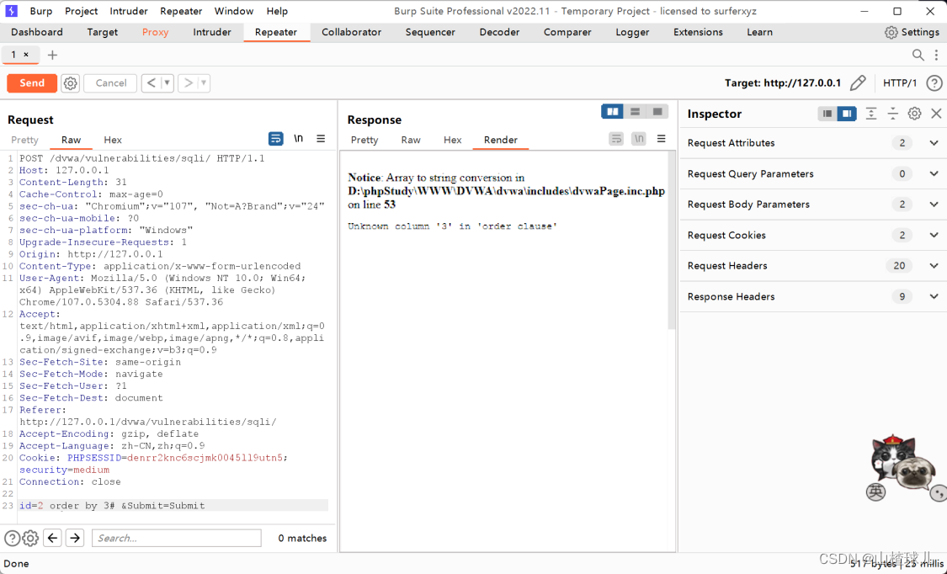Click the Cookie PHPSESSID header line

[x=153, y=458]
